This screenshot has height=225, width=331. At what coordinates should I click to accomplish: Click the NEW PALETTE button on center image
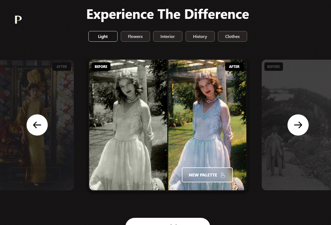207,175
